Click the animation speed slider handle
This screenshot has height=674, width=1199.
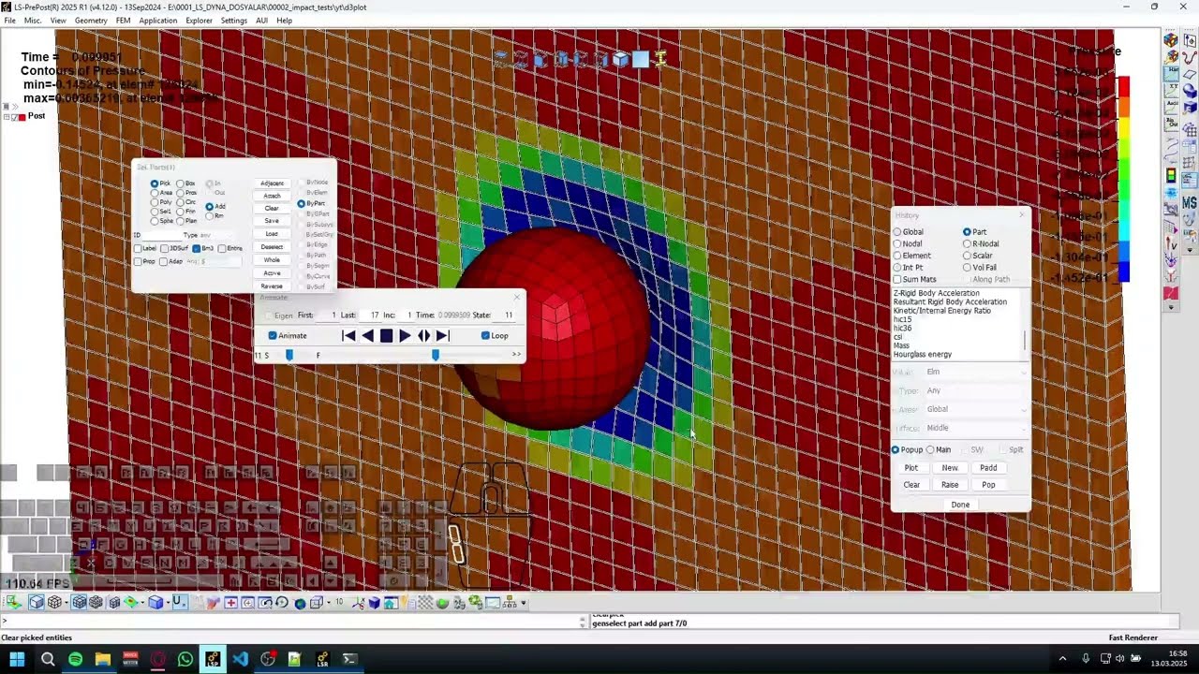pos(289,355)
